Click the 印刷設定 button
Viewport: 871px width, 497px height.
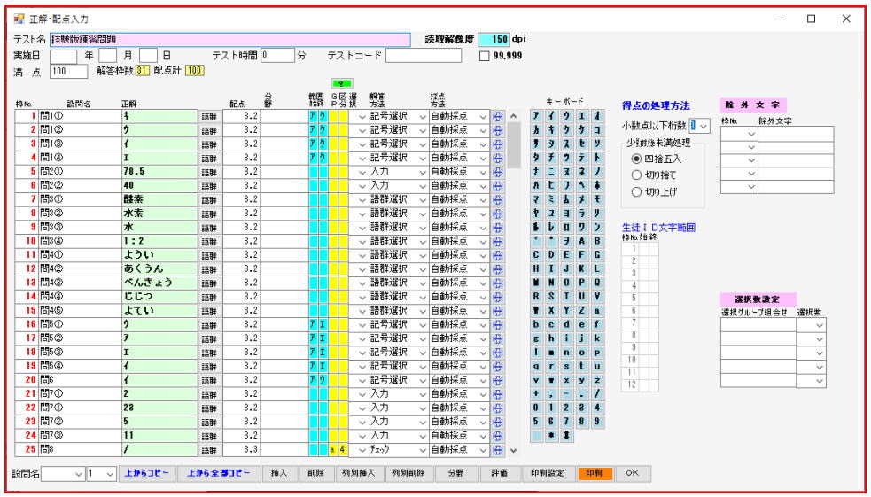(546, 473)
